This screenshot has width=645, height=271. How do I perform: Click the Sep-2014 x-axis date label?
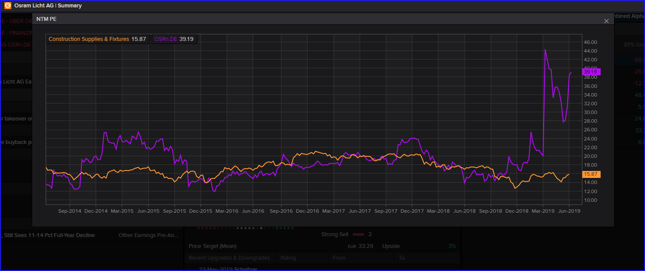[x=70, y=211]
